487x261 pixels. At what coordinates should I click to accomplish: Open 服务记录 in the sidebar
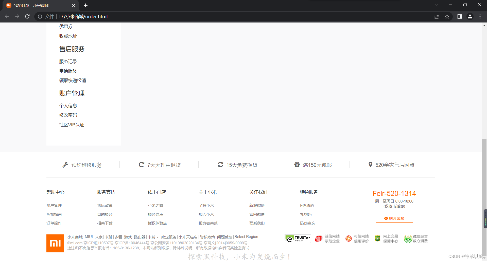68,62
